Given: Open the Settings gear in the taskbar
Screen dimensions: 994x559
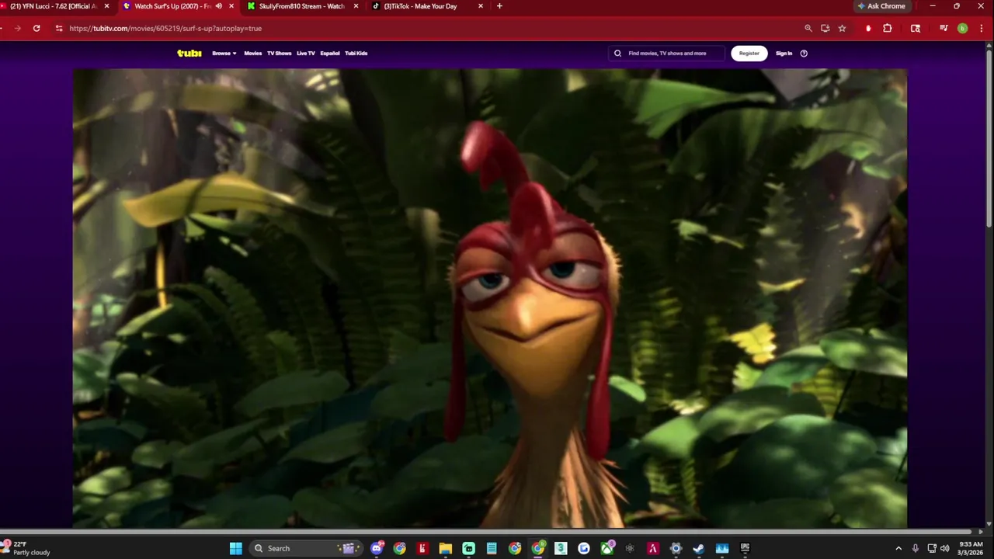Looking at the screenshot, I should tap(676, 548).
